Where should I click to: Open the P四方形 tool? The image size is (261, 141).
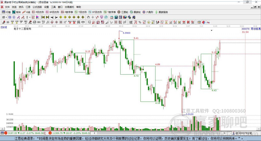click(38, 12)
